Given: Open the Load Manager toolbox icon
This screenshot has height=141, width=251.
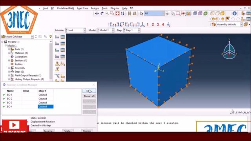Looking at the screenshot, I should click(63, 37).
